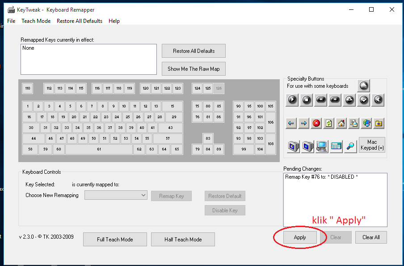
Task: Select keyboard key 16
Action: 29,117
